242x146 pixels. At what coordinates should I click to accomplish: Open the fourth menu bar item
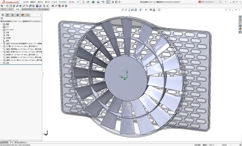(47, 2)
